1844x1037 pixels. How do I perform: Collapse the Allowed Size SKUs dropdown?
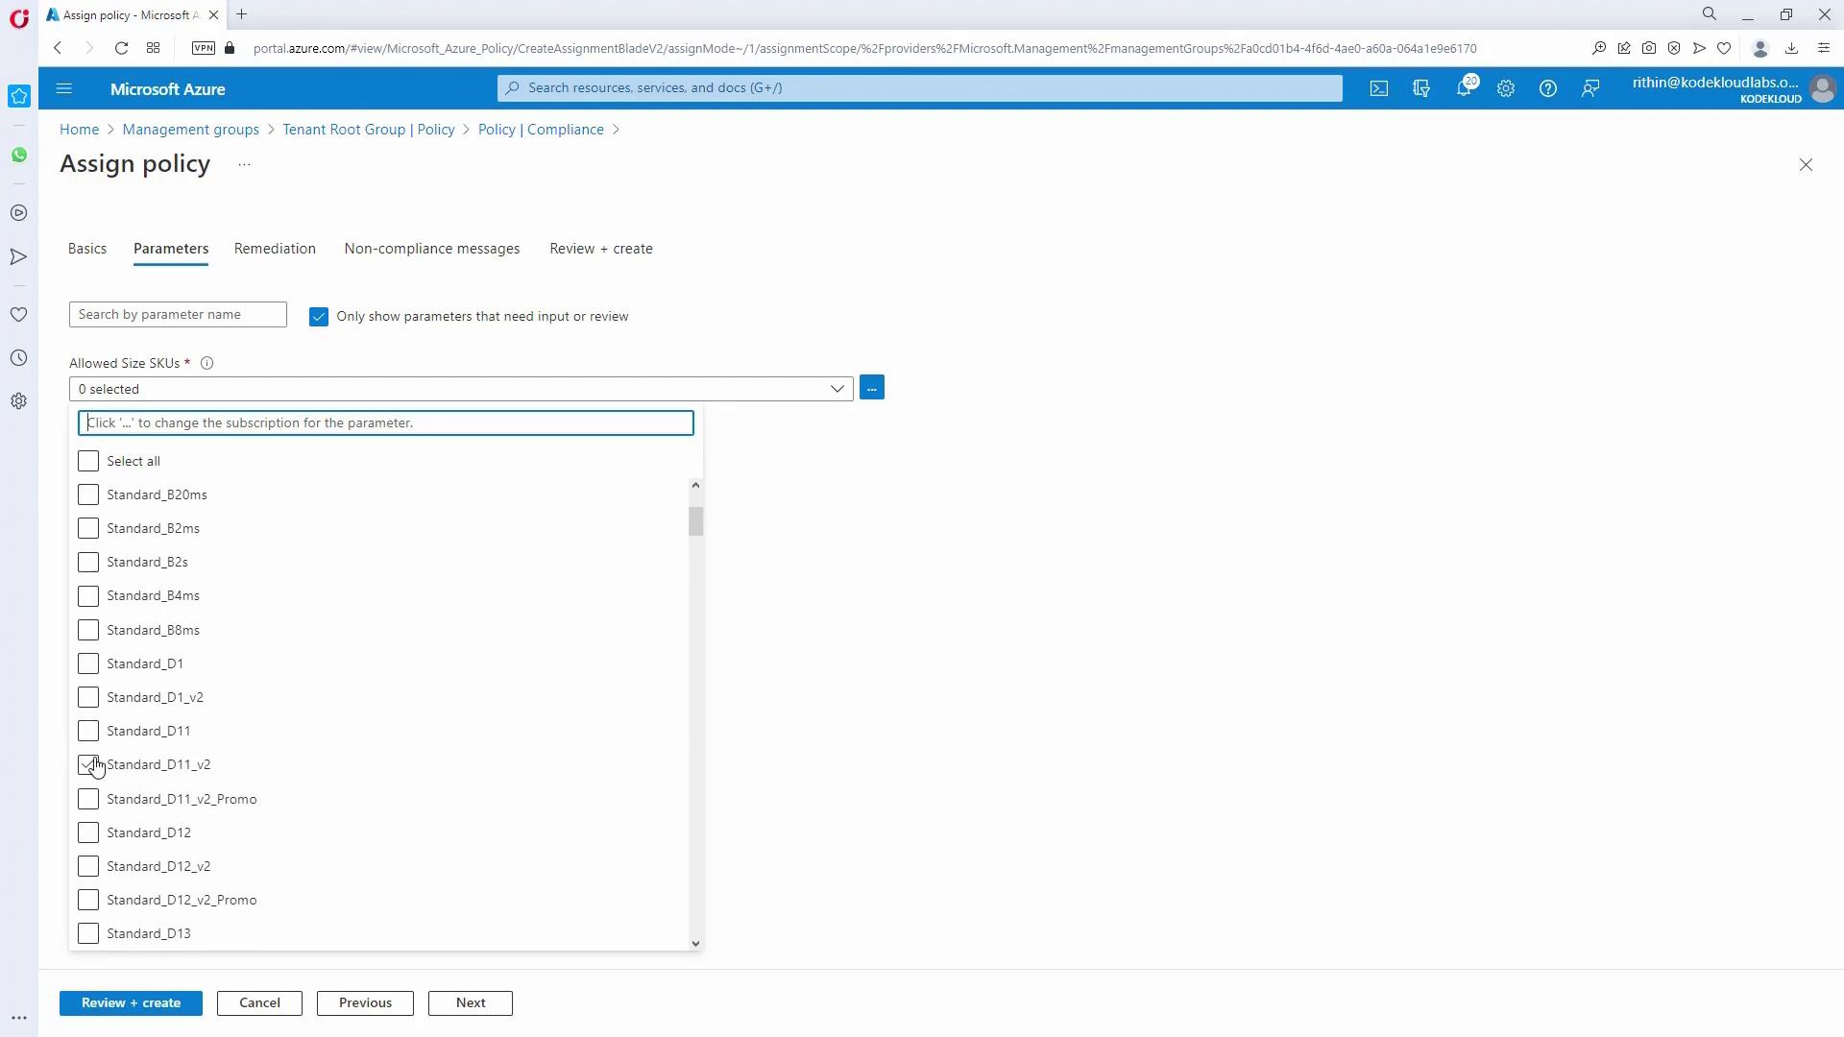point(837,389)
